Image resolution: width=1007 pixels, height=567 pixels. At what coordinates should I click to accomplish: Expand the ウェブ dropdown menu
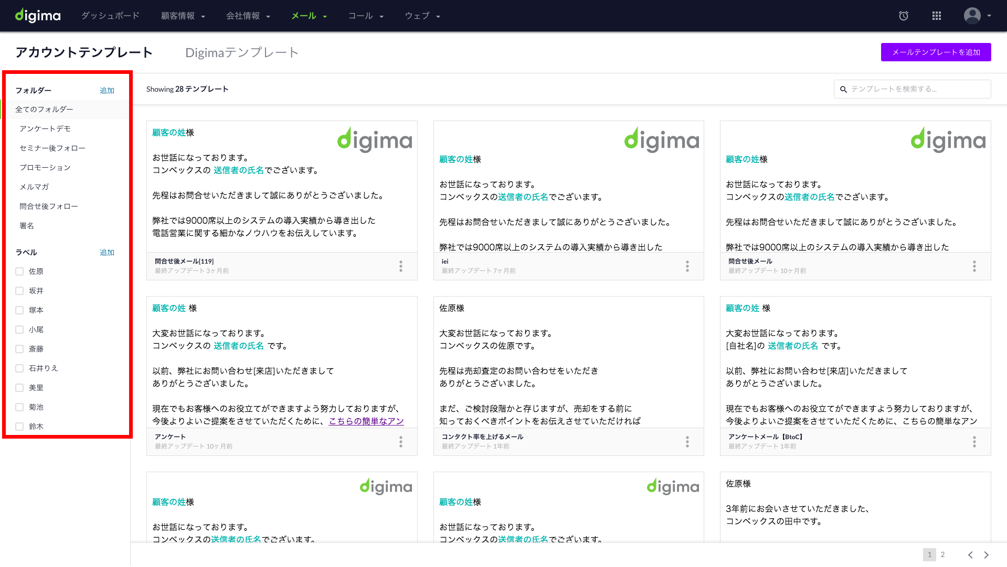pos(422,16)
